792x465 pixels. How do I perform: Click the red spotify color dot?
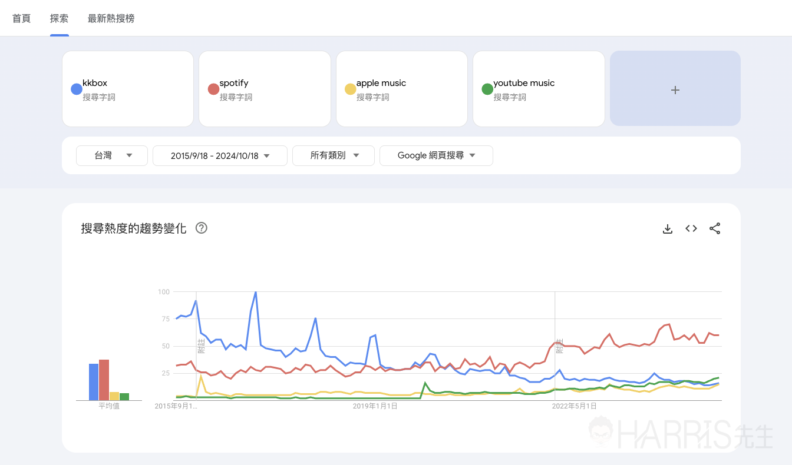[x=213, y=89]
